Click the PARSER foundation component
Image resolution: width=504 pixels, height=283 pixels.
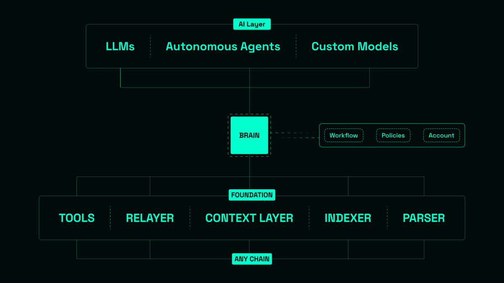pyautogui.click(x=424, y=218)
